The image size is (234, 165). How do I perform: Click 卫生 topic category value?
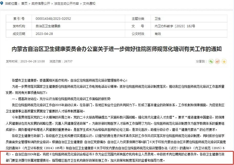click(158, 19)
